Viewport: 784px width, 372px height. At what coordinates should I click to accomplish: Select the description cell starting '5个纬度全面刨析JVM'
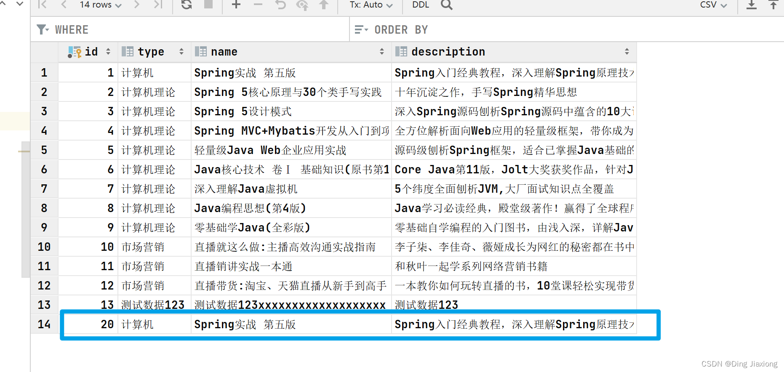[x=514, y=189]
